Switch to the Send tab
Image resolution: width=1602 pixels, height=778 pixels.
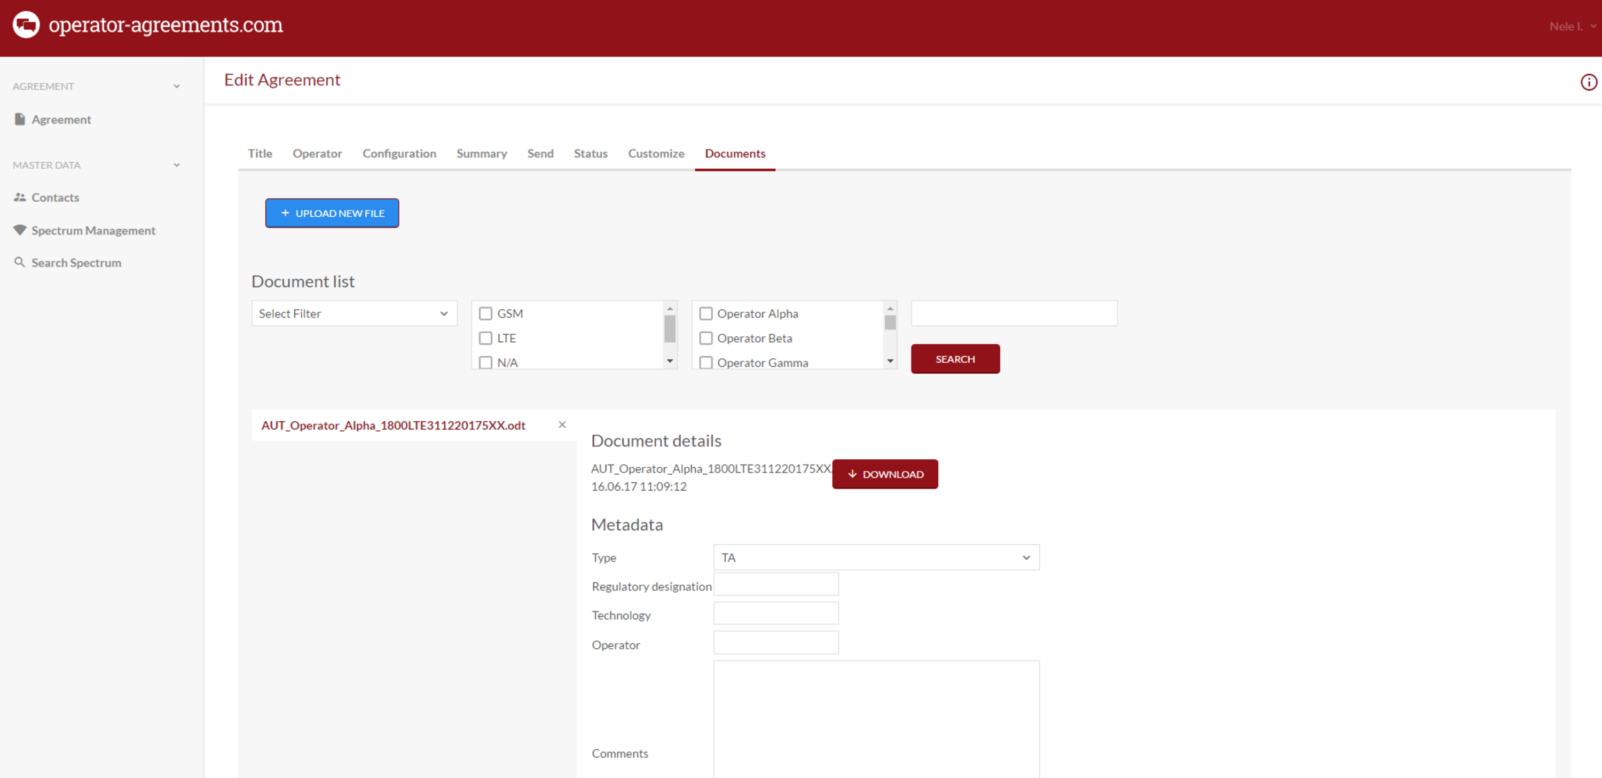tap(540, 154)
